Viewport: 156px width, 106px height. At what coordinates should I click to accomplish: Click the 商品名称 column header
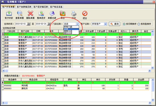33,80
